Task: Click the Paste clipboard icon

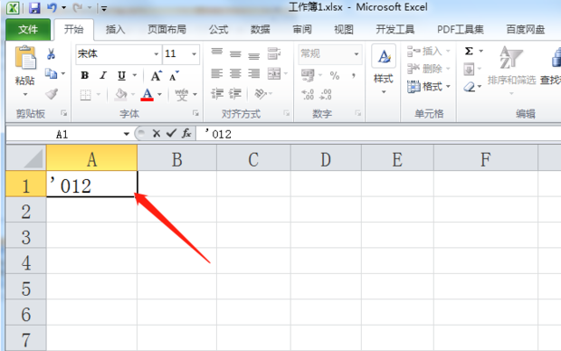Action: click(x=25, y=58)
